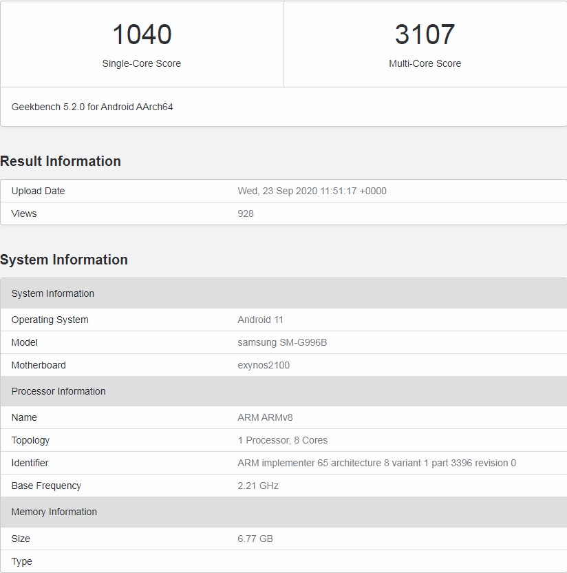
Task: Click the Memory Information section header
Action: [x=54, y=512]
